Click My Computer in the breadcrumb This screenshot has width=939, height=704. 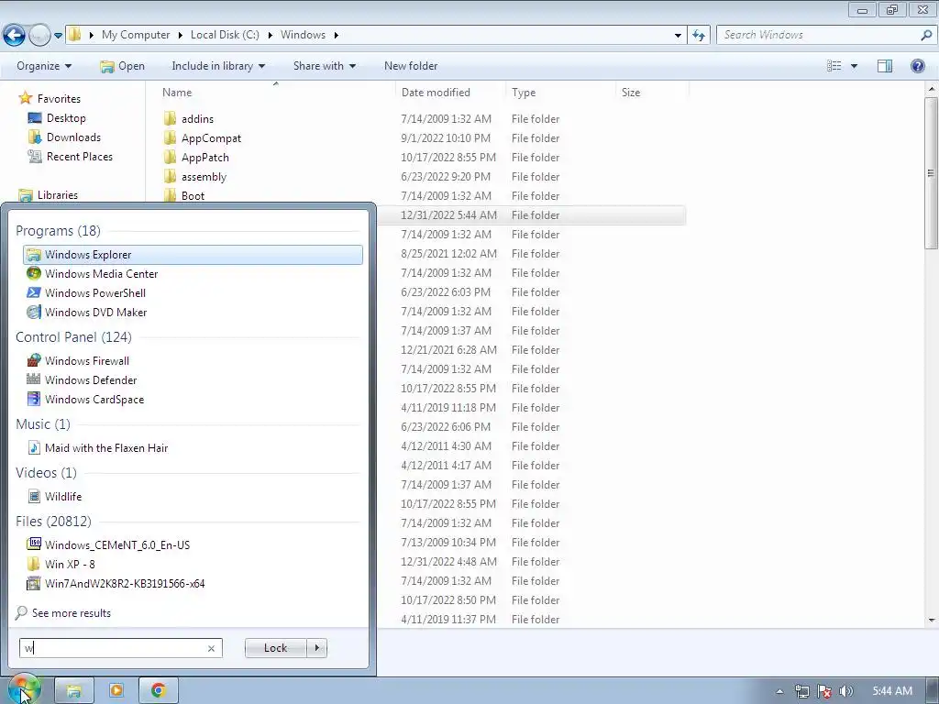coord(136,35)
